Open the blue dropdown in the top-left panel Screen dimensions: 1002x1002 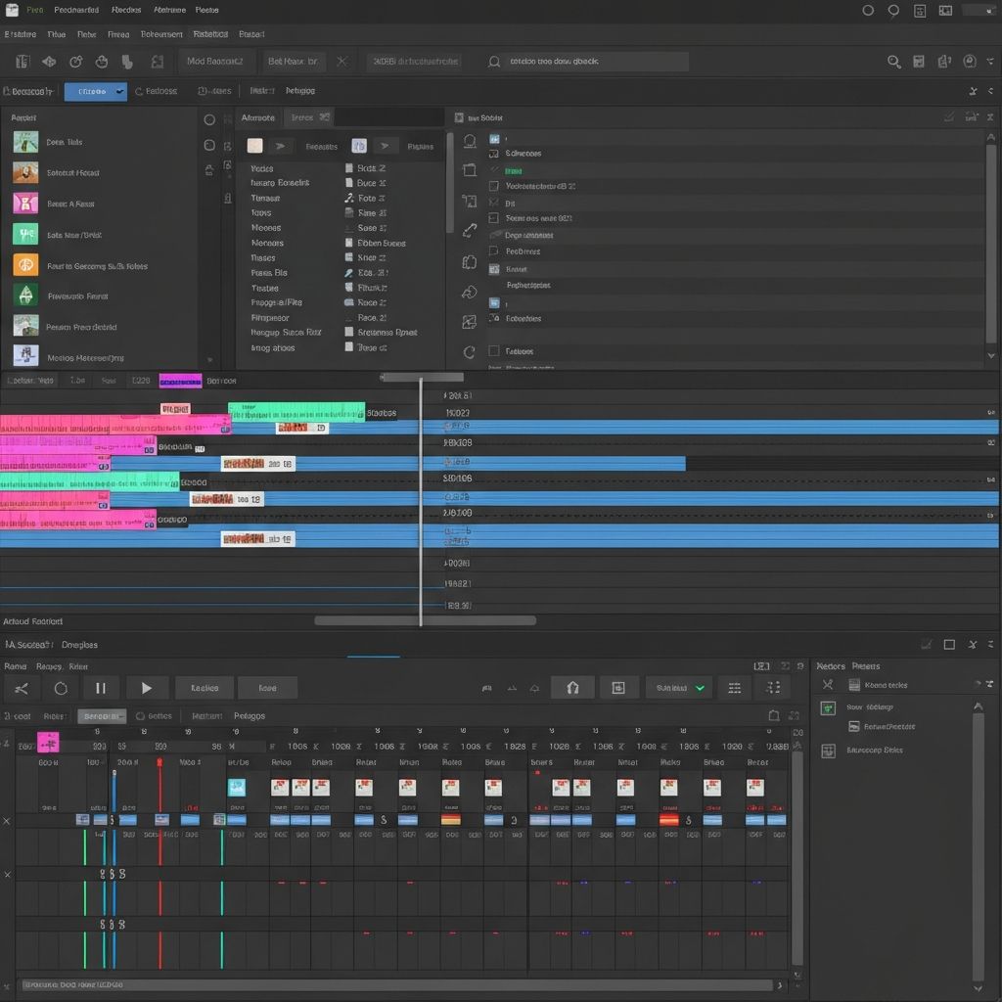pos(95,91)
